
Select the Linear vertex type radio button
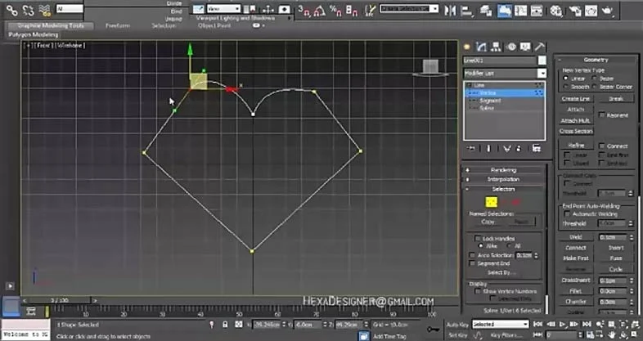click(x=566, y=79)
